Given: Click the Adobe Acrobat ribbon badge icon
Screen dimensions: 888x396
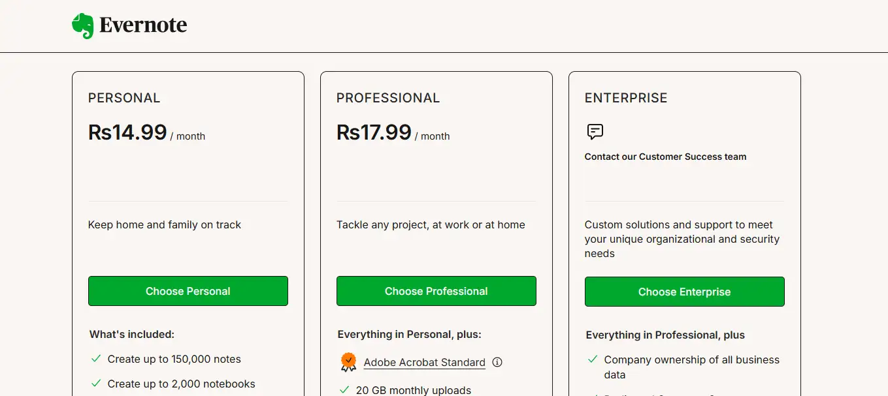Looking at the screenshot, I should (348, 361).
